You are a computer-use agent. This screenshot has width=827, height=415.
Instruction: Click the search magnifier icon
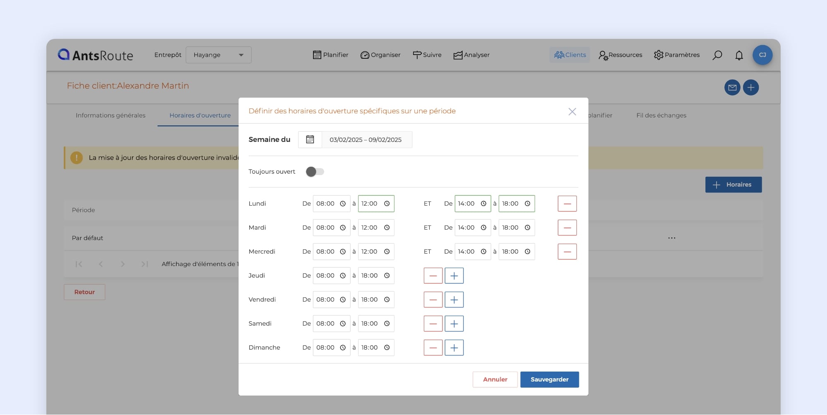[x=717, y=55]
